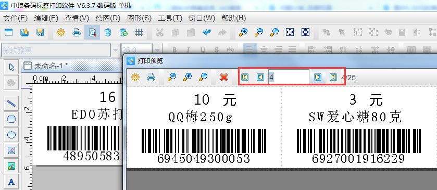Click barcode number 6927001916229
437x190 pixels.
click(358, 159)
